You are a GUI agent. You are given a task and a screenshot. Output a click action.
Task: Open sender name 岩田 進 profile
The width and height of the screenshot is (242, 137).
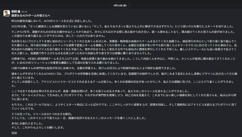[16, 12]
